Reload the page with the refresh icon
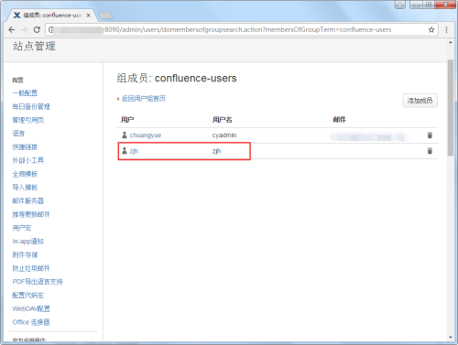Viewport: 458px width, 345px height. (37, 29)
